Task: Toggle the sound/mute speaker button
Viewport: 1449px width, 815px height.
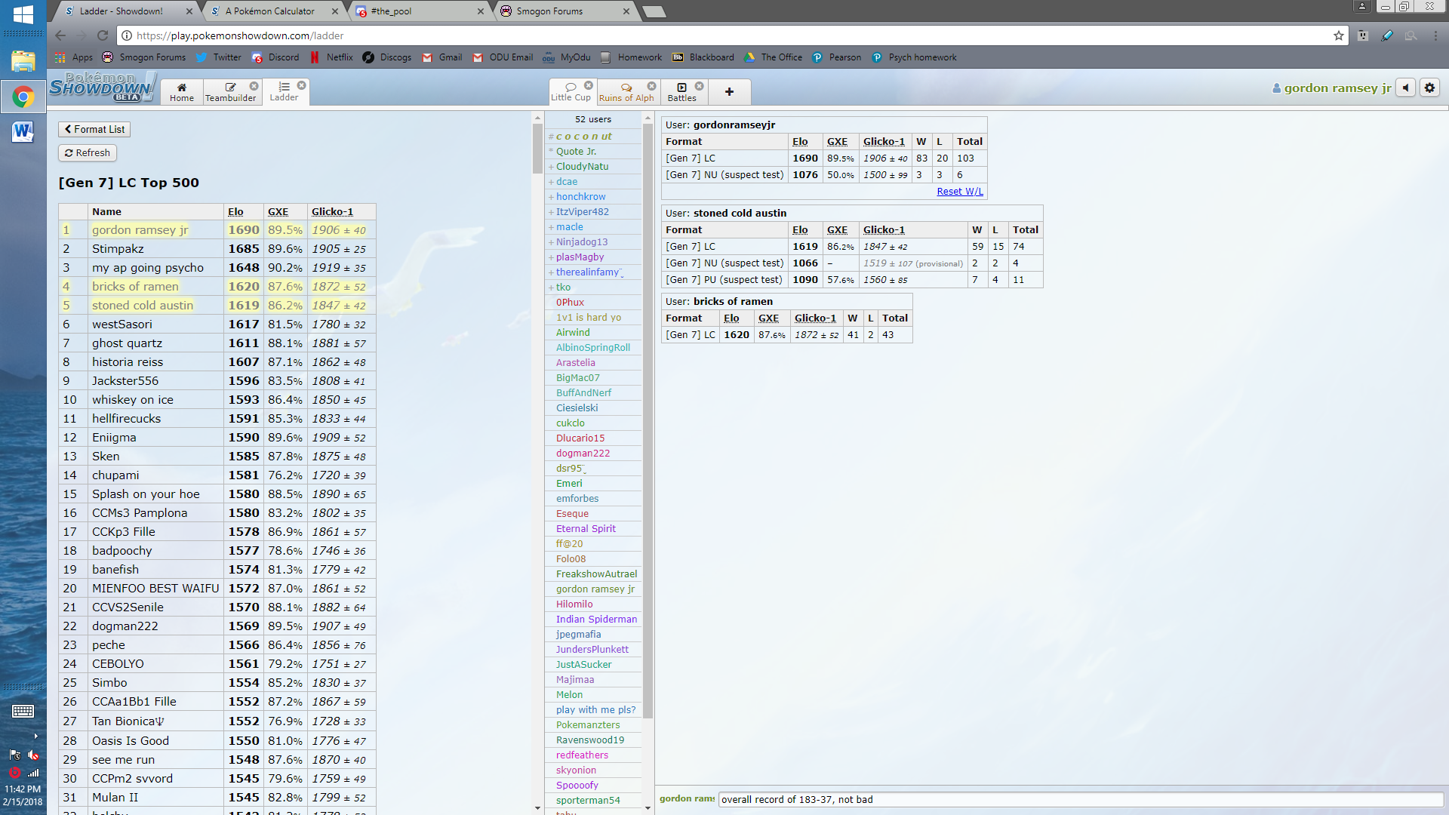Action: pos(1405,88)
